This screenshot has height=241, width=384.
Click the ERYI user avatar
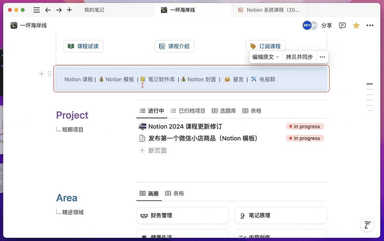point(307,26)
